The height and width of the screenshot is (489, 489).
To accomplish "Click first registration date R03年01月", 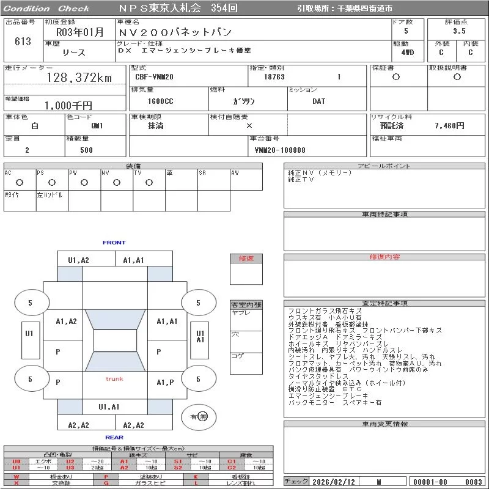I will 79,32.
